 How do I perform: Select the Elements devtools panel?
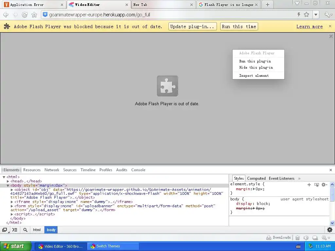11,170
